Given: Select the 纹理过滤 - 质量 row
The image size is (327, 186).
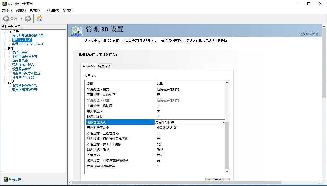Looking at the screenshot, I should (x=155, y=150).
